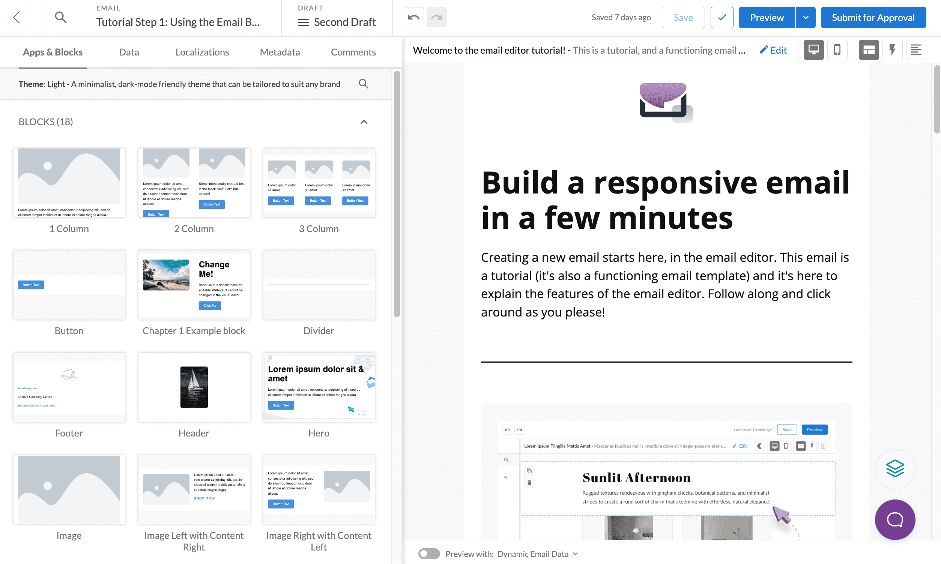Collapse the BLOCKS (18) section

tap(364, 122)
